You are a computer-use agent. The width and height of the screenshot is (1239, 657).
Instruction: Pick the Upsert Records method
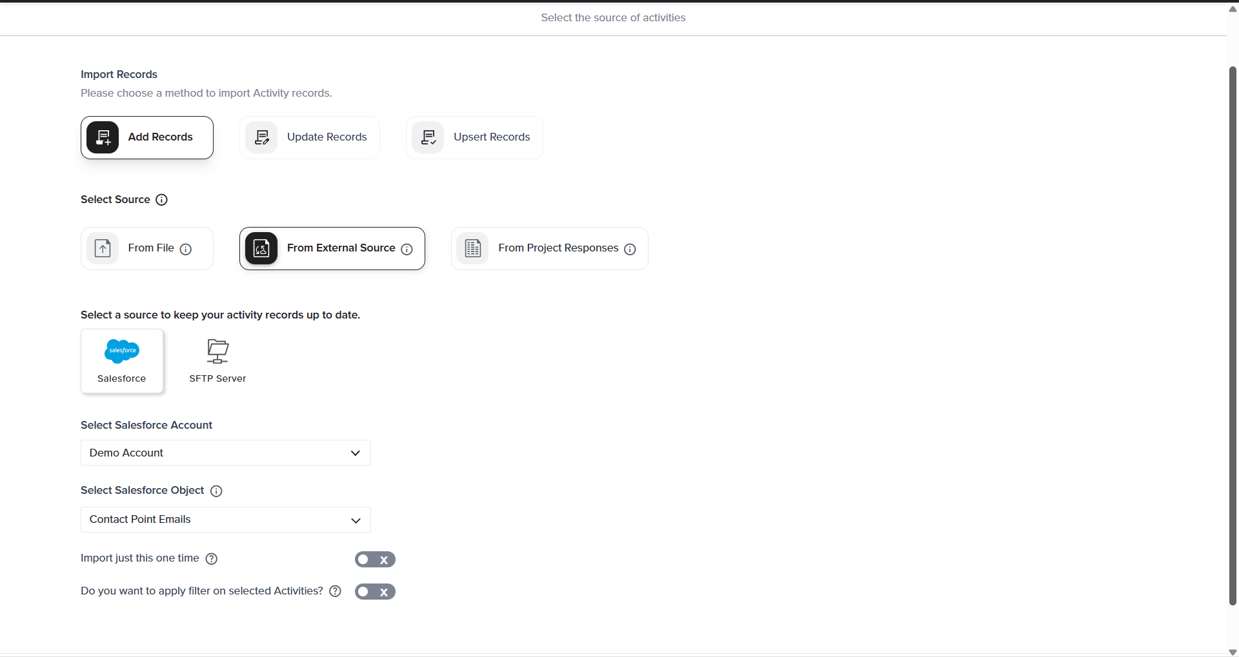coord(474,137)
